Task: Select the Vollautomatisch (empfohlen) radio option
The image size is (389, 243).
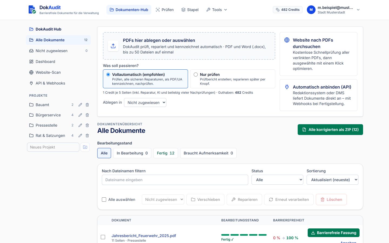Action: point(108,75)
